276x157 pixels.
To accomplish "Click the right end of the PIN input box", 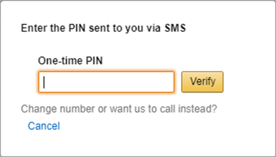I will click(168, 82).
